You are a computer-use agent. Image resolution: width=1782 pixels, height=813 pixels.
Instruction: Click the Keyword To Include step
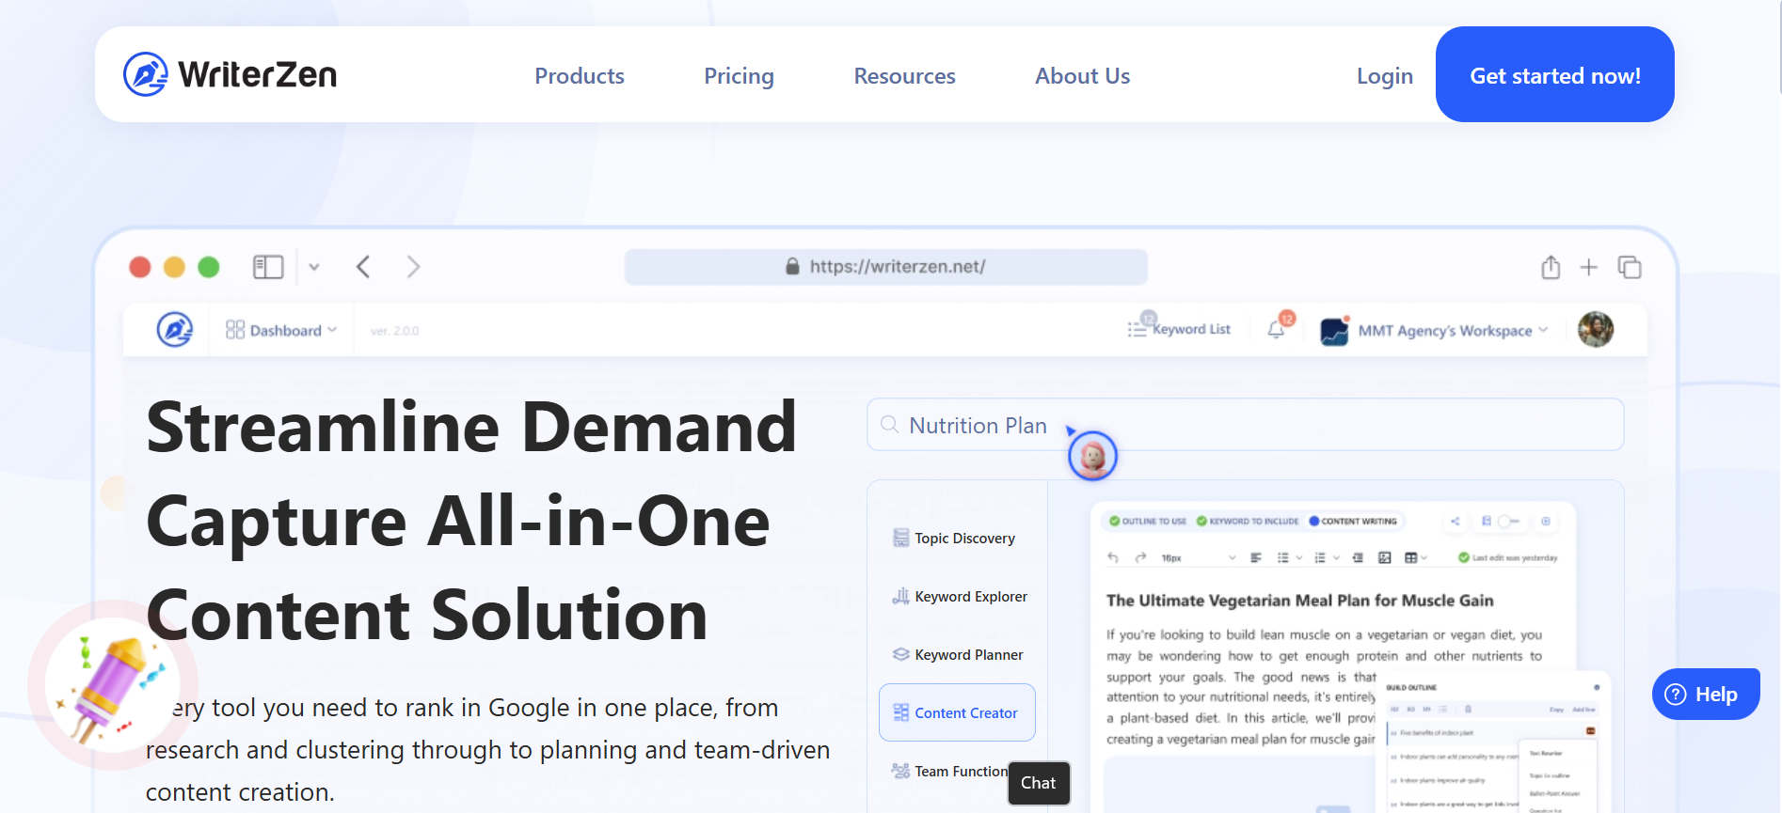pos(1248,521)
